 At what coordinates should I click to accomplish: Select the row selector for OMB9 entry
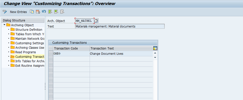[x=51, y=53]
